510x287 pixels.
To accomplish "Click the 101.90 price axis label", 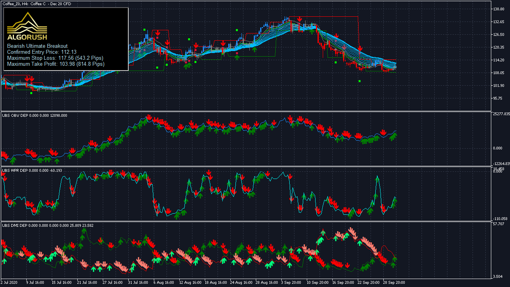I will (499, 85).
